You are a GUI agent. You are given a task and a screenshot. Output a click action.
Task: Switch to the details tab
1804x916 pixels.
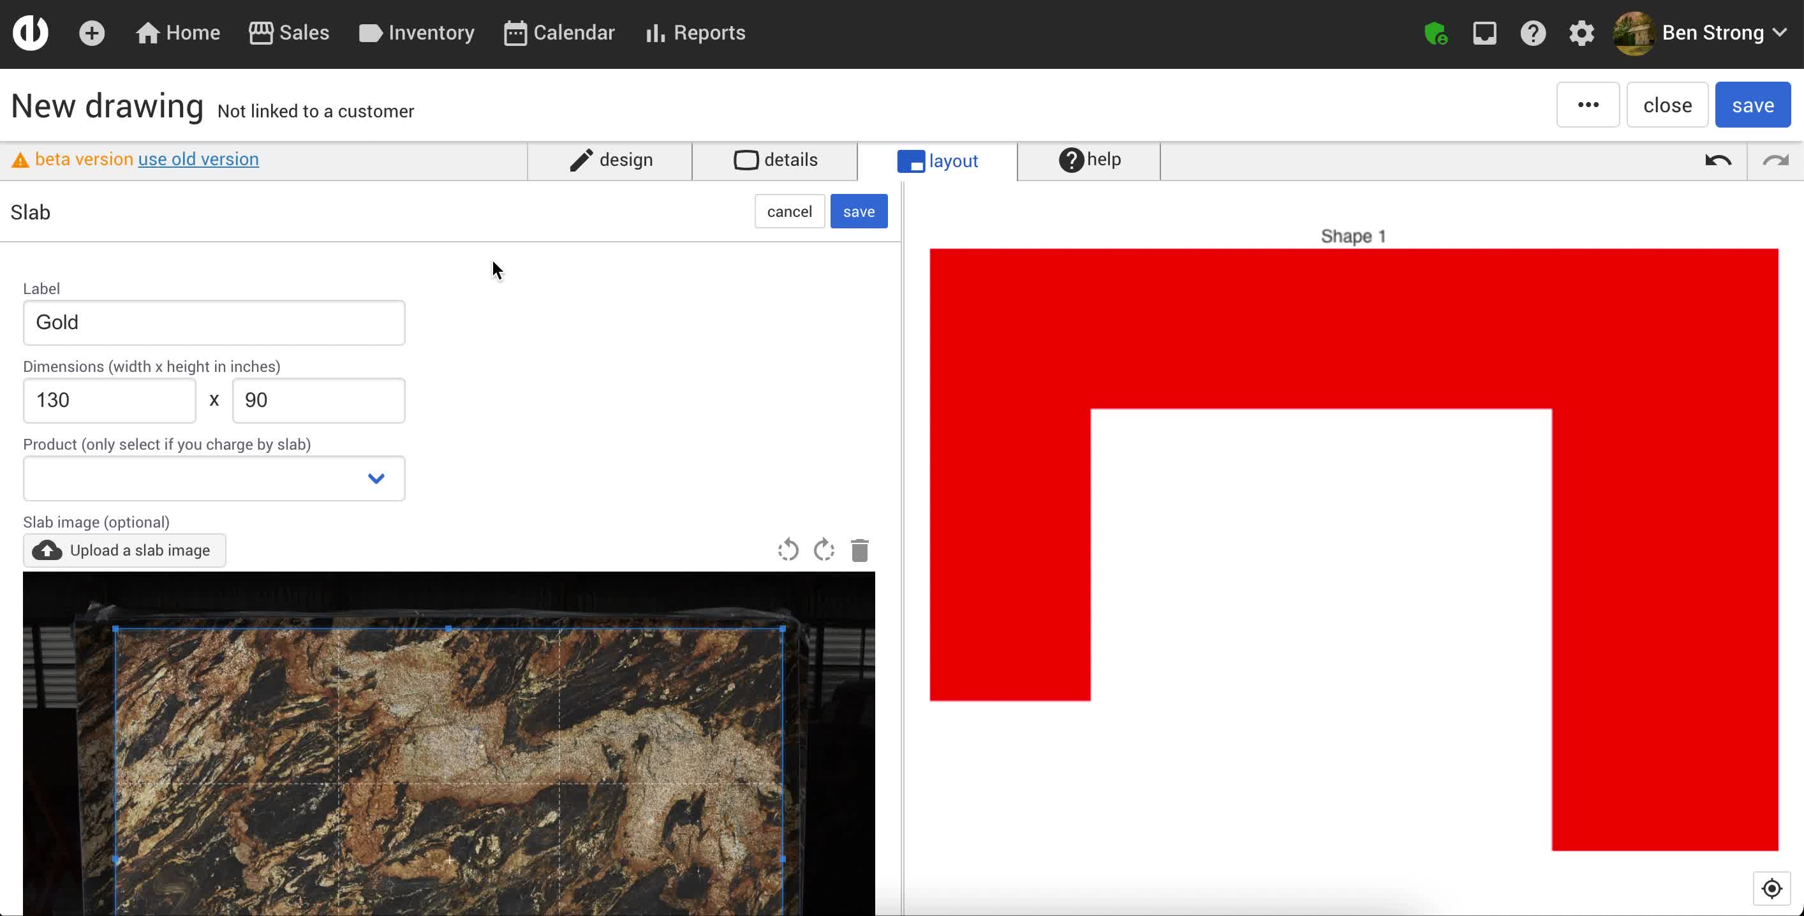[774, 160]
